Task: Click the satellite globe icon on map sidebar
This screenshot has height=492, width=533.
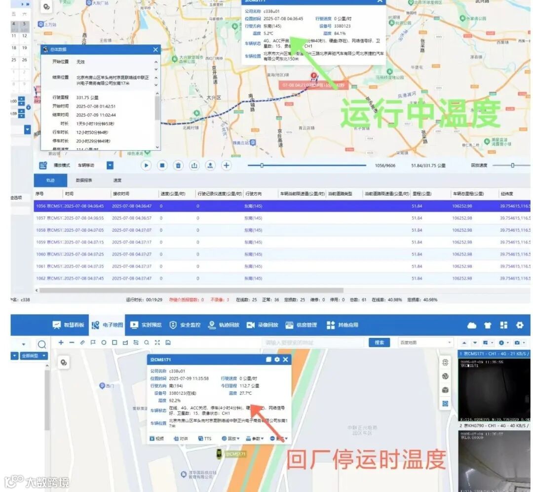Action: (x=445, y=376)
